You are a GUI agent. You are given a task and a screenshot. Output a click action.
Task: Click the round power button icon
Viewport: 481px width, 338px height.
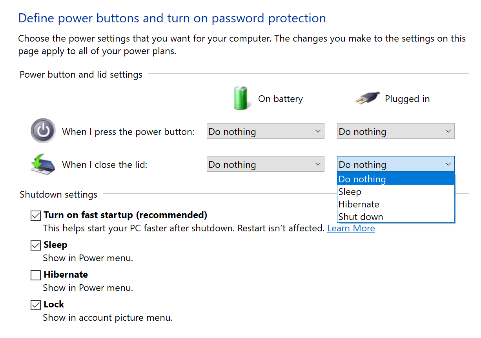pyautogui.click(x=43, y=131)
